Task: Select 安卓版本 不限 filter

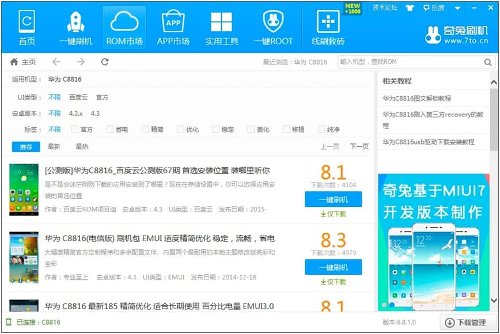Action: pos(55,113)
